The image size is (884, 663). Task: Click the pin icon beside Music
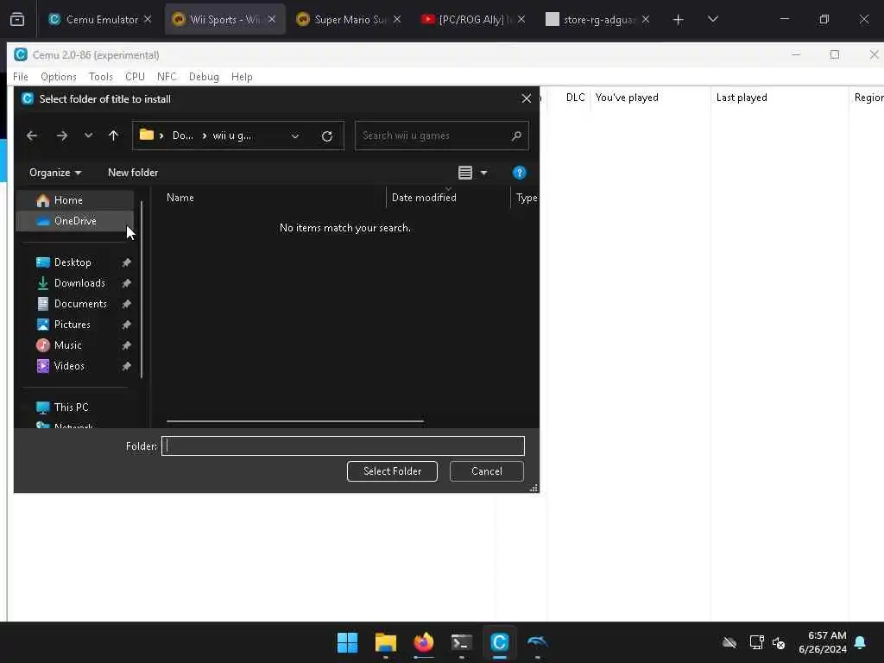pos(127,345)
